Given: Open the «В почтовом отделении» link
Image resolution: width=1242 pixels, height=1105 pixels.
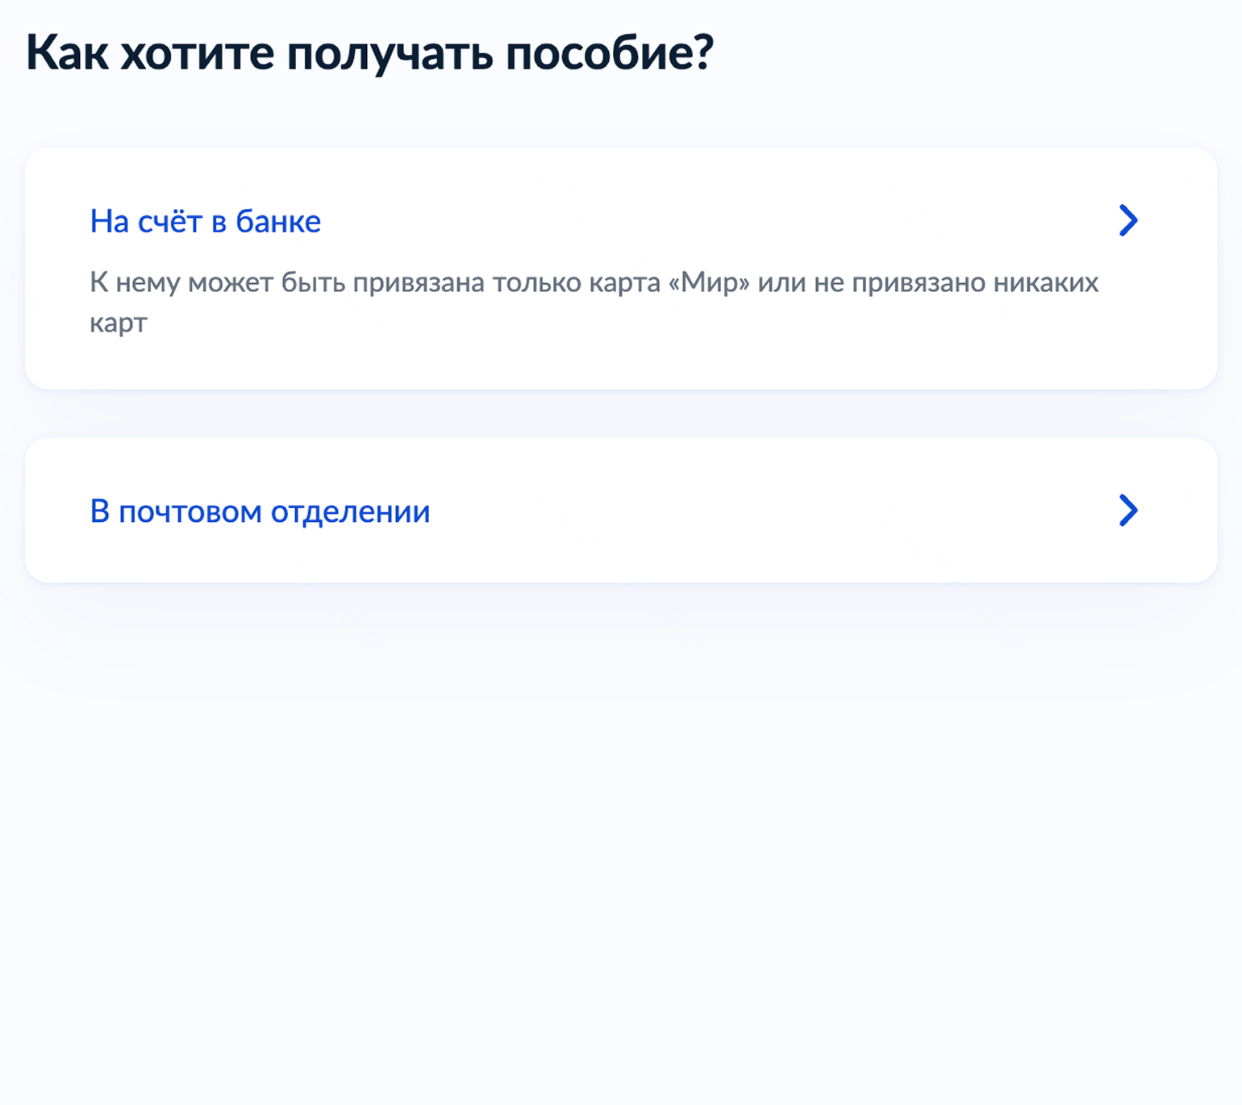Looking at the screenshot, I should 260,511.
